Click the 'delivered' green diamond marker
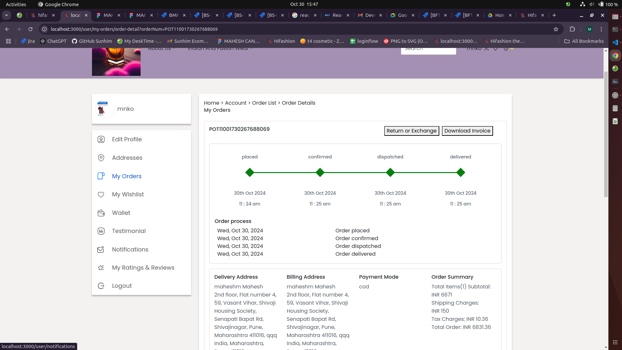 461,172
